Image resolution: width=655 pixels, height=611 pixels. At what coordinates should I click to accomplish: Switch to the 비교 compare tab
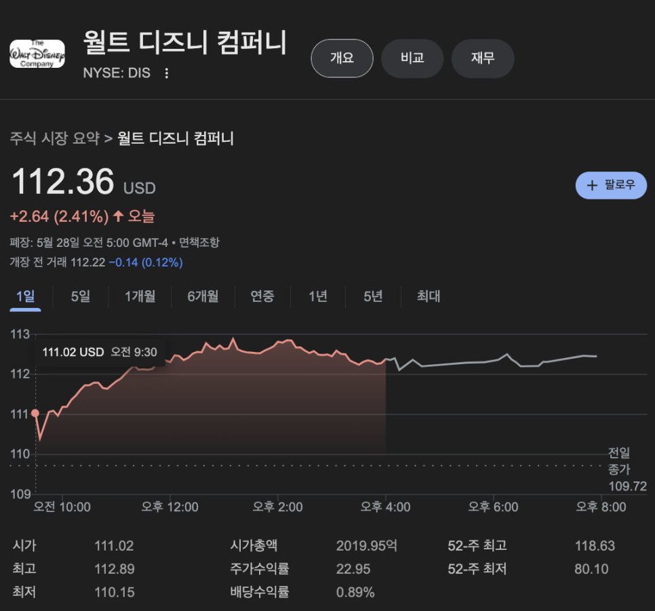pos(412,58)
